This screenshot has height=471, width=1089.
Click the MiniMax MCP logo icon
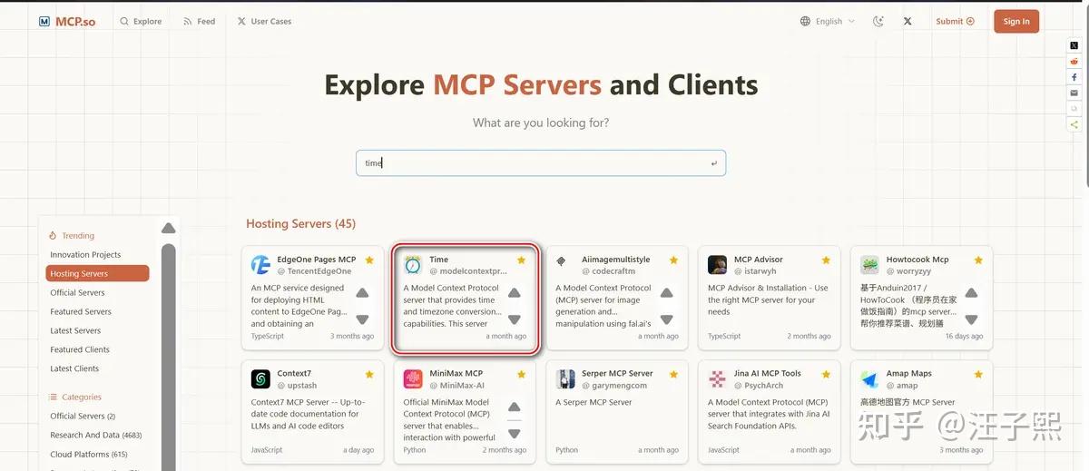coord(413,379)
